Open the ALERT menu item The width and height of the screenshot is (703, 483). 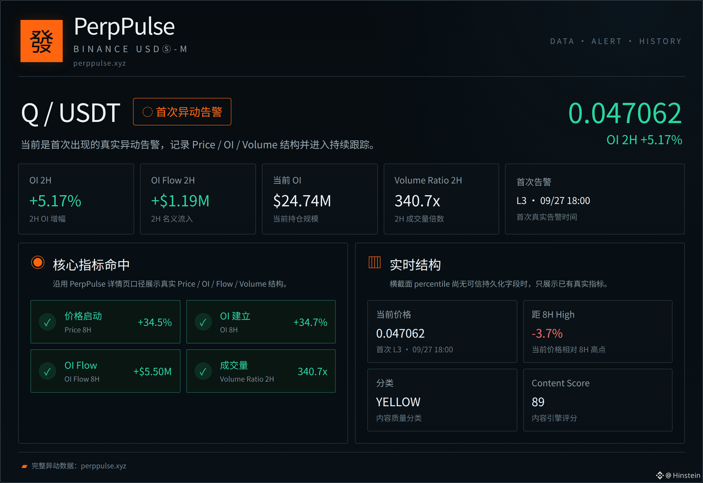pos(607,41)
